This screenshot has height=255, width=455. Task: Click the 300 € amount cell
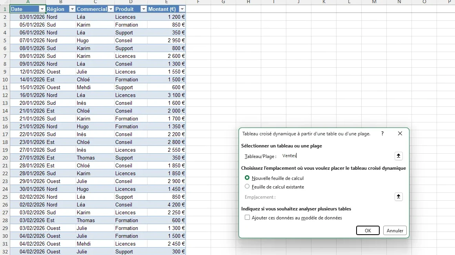tap(166, 251)
